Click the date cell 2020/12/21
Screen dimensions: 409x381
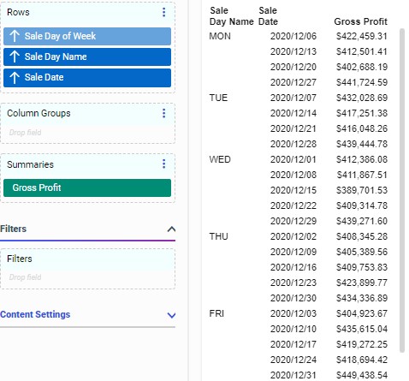[293, 128]
